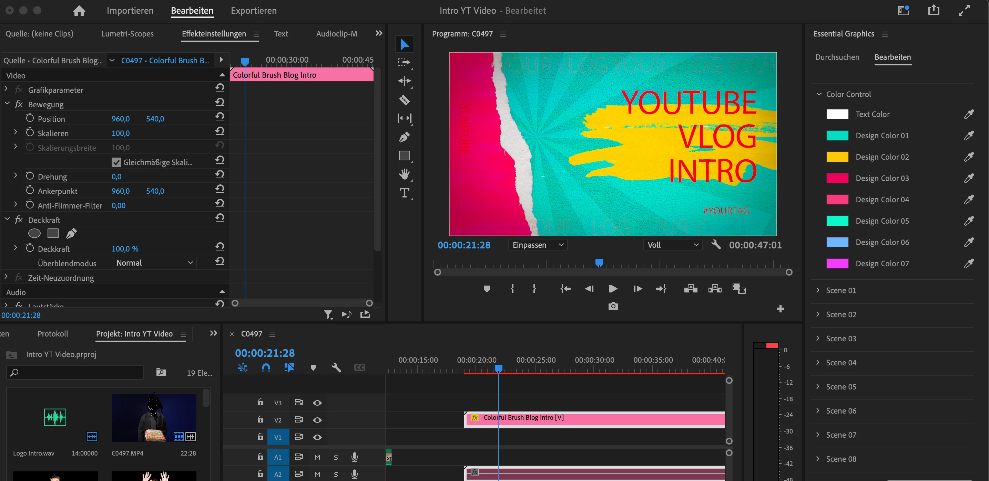Open the Überblendmodus Normal dropdown
The image size is (989, 481).
154,263
